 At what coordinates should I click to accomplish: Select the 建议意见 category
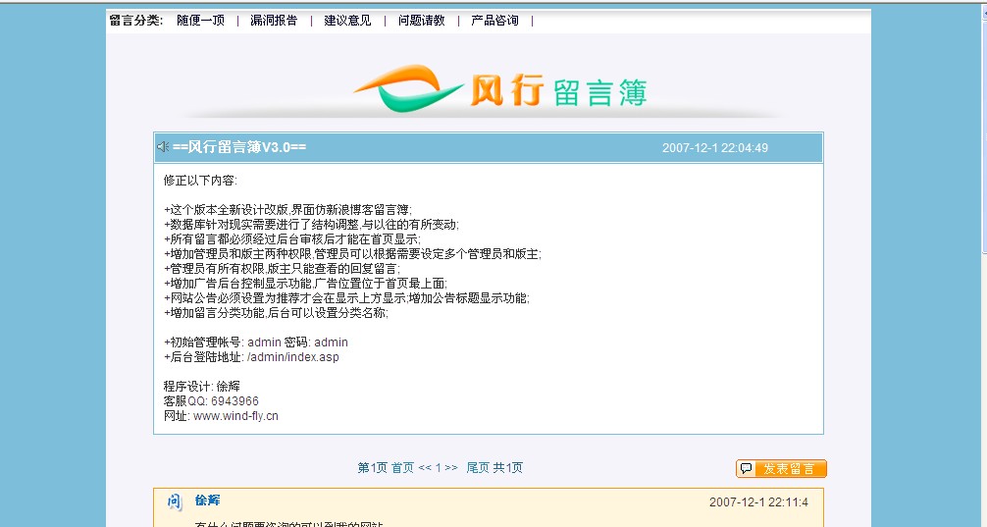coord(347,21)
